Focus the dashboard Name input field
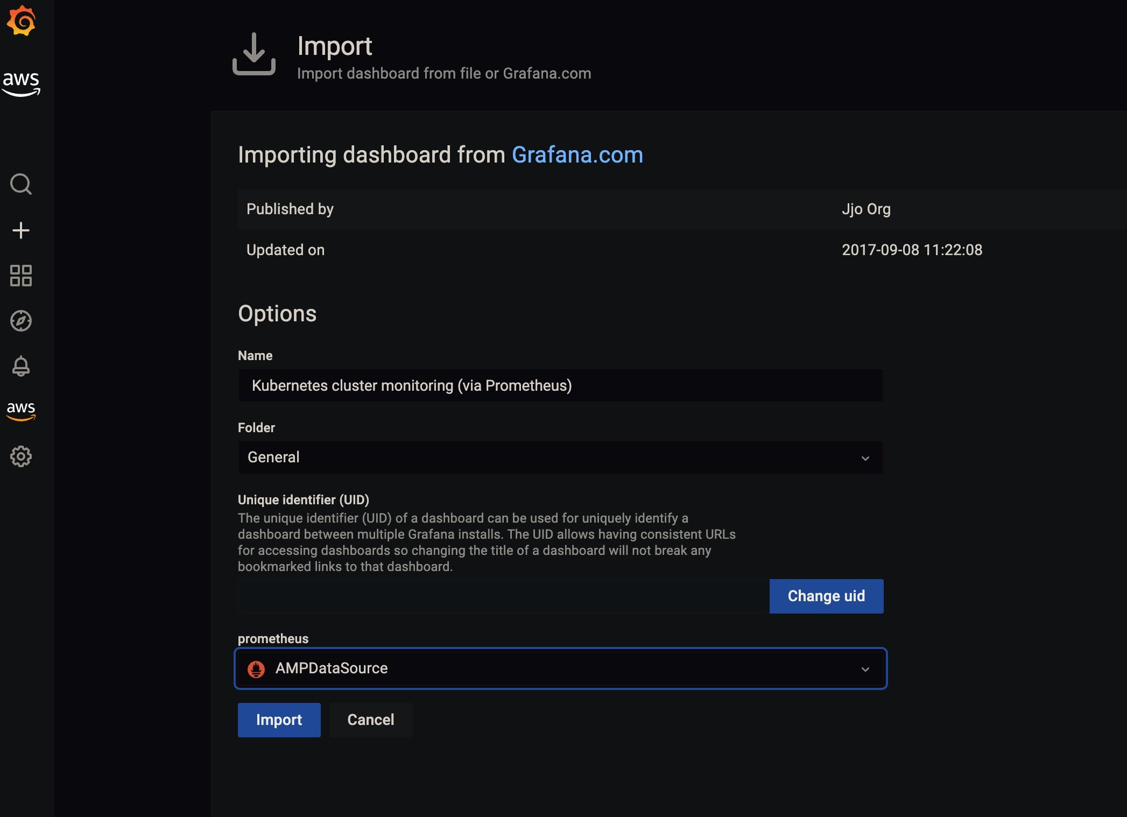Image resolution: width=1127 pixels, height=817 pixels. pos(560,385)
